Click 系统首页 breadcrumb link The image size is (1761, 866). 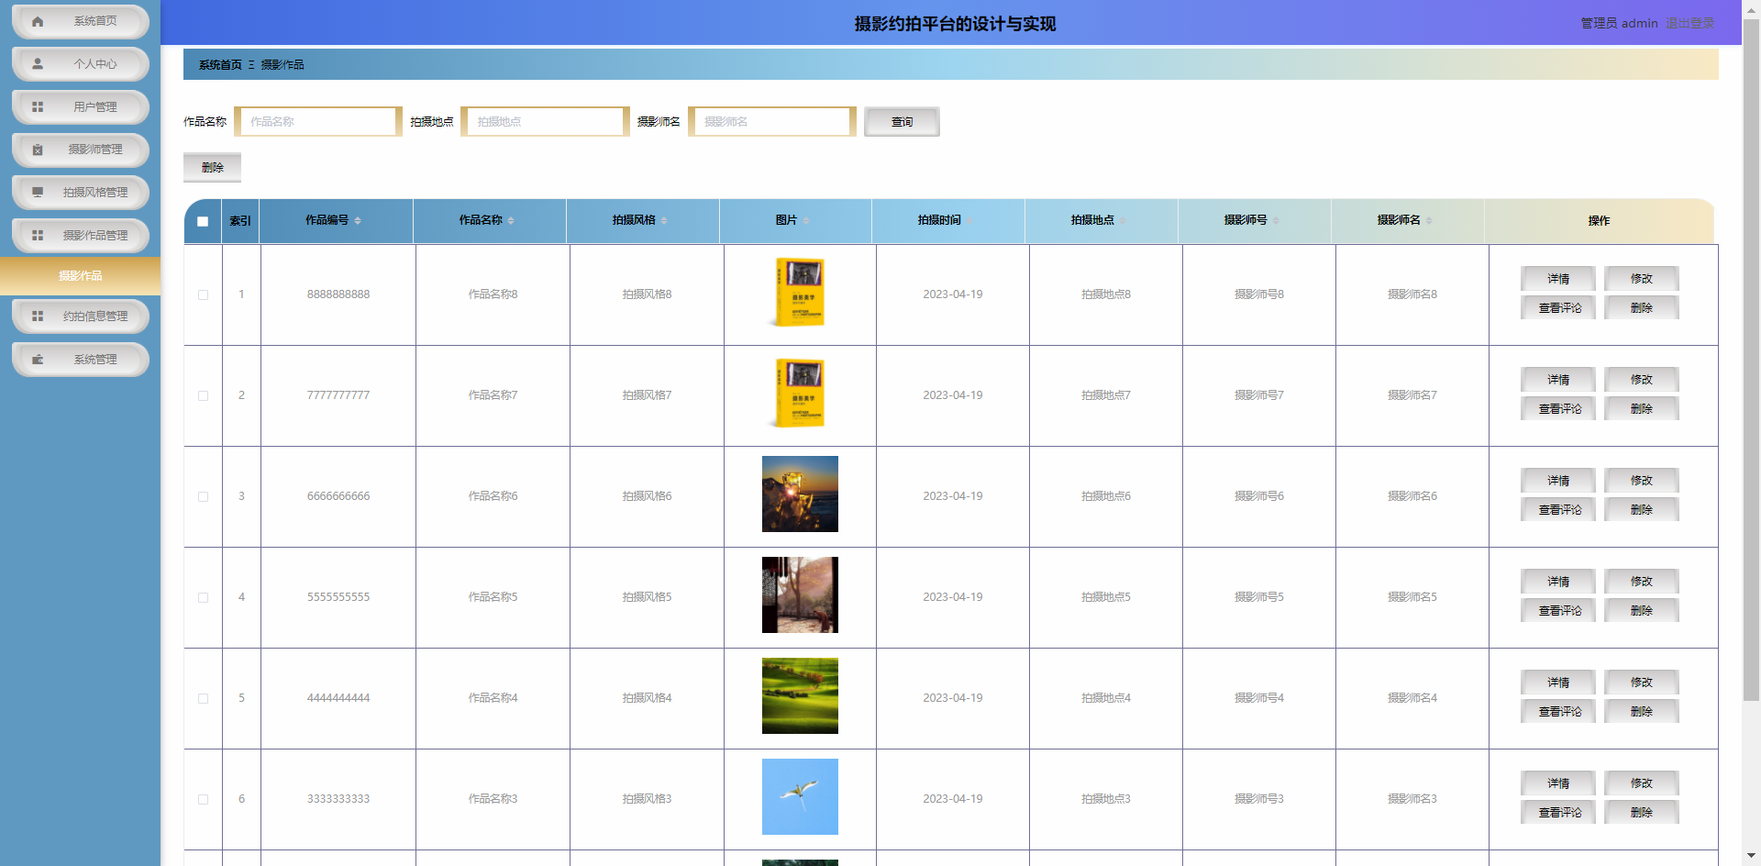[x=220, y=65]
